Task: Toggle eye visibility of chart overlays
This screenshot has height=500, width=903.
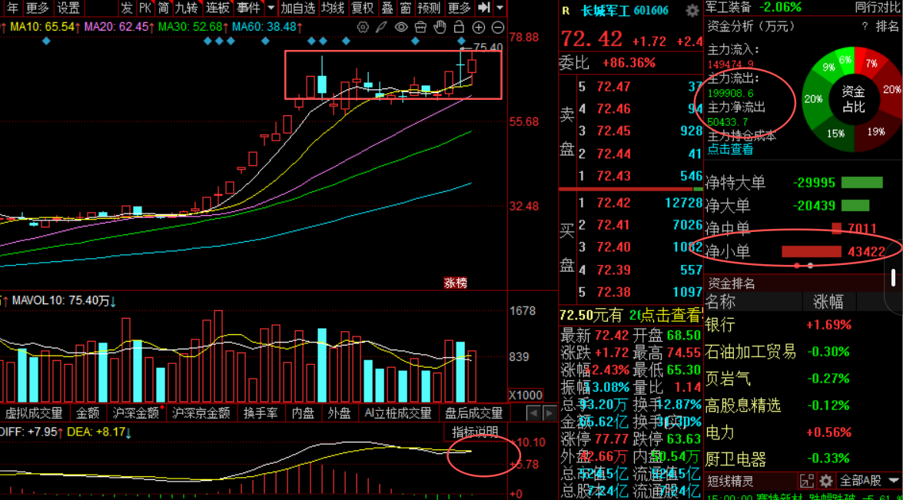Action: click(x=401, y=27)
